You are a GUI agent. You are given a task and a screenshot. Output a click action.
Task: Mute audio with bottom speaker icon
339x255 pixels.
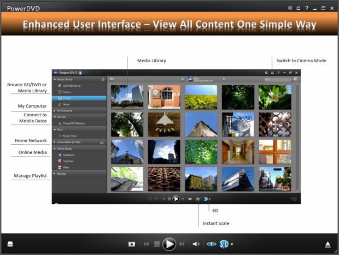coord(196,244)
